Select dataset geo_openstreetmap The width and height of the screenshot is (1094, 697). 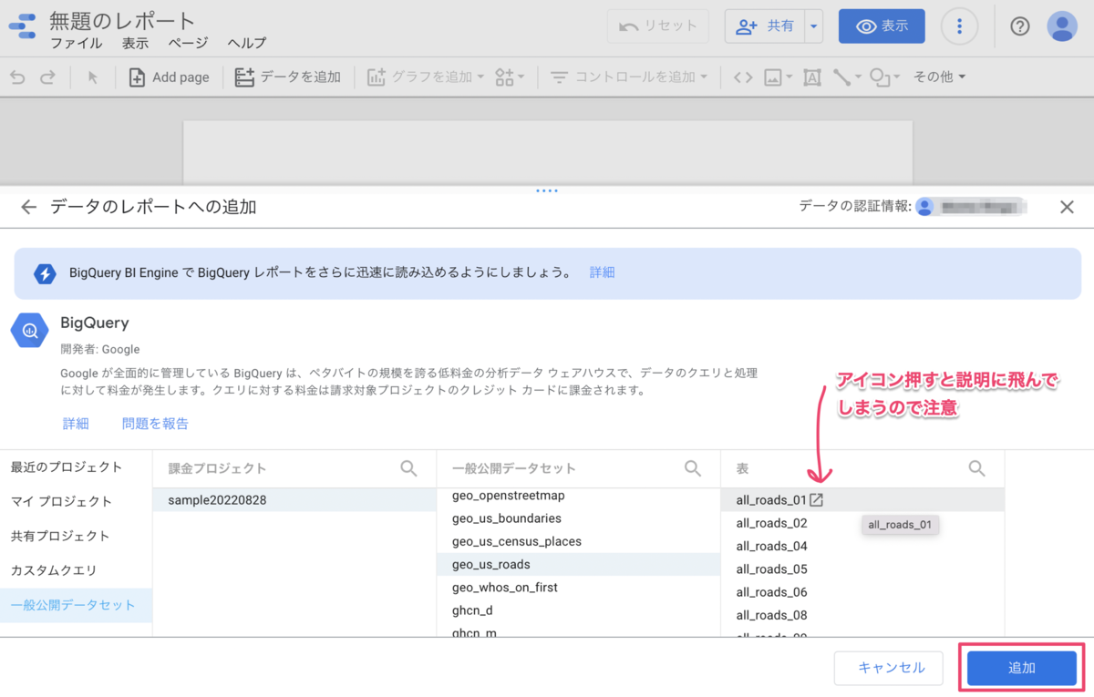(x=579, y=496)
